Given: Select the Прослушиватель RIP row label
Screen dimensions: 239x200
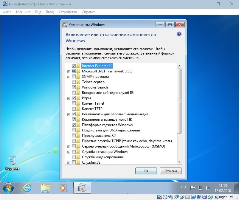Looking at the screenshot, I should (x=99, y=136).
